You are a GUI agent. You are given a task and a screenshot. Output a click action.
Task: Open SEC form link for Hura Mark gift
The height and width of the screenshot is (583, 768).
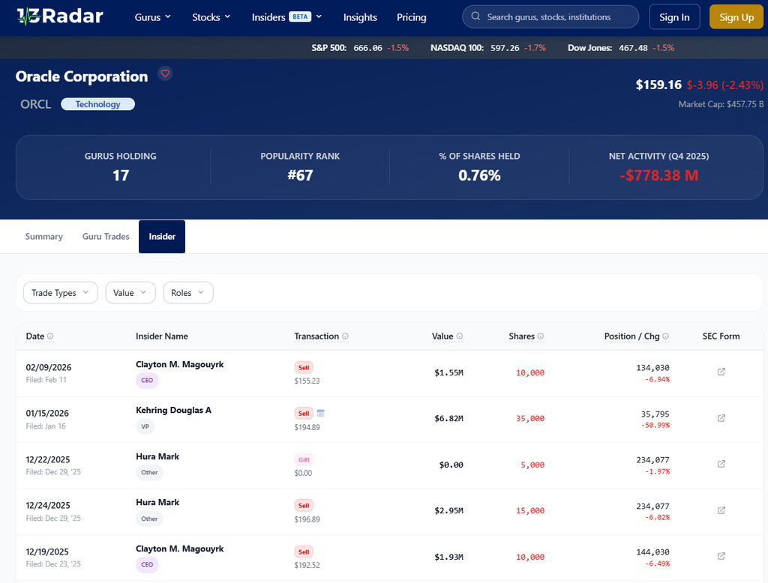tap(721, 464)
